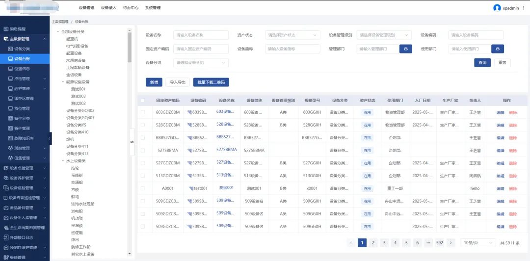
Task: Click the 货位管理 sidebar icon
Action: (x=10, y=108)
